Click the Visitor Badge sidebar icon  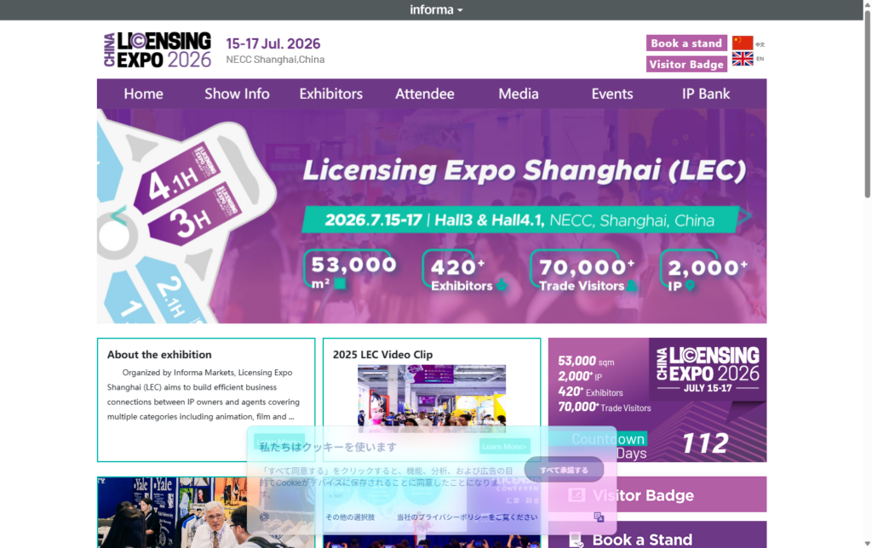click(x=577, y=495)
